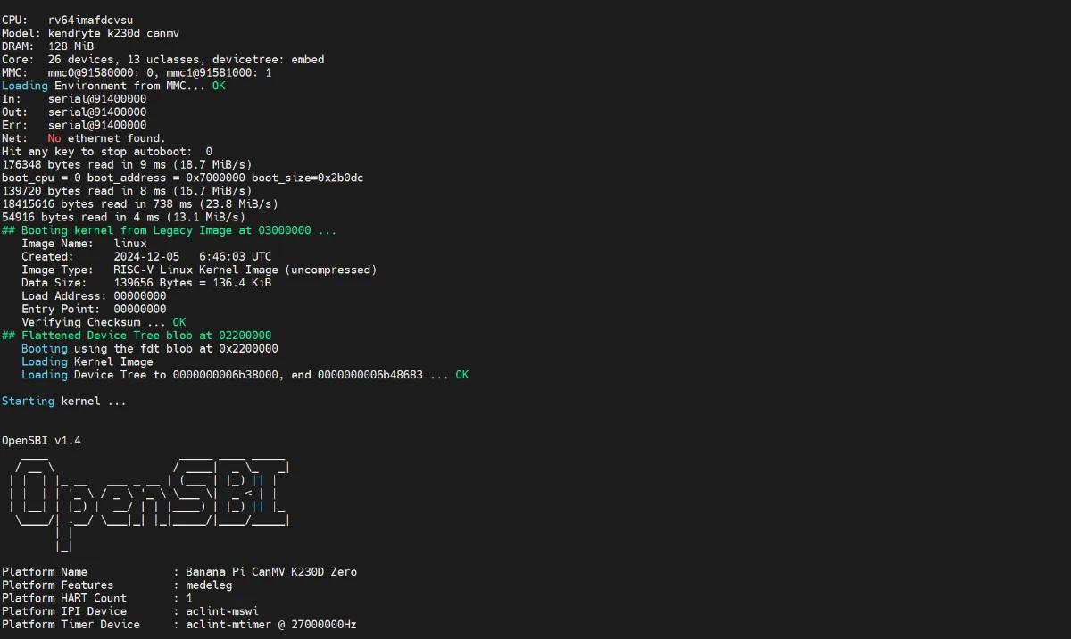Click Platform Timer Device 'aclint-mtimer @ 27000000Hz'
1071x639 pixels.
point(271,625)
